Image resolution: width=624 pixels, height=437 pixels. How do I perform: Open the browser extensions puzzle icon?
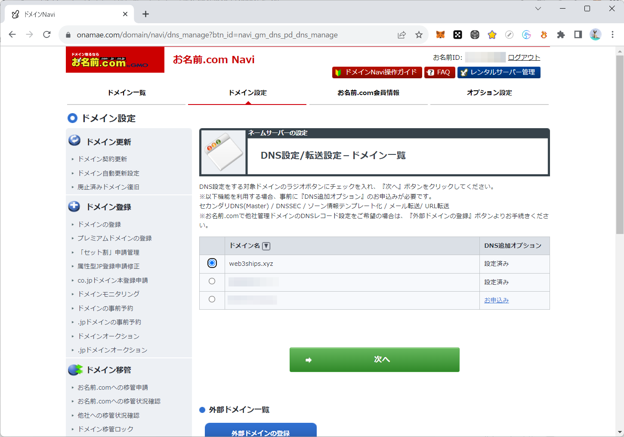pos(561,35)
